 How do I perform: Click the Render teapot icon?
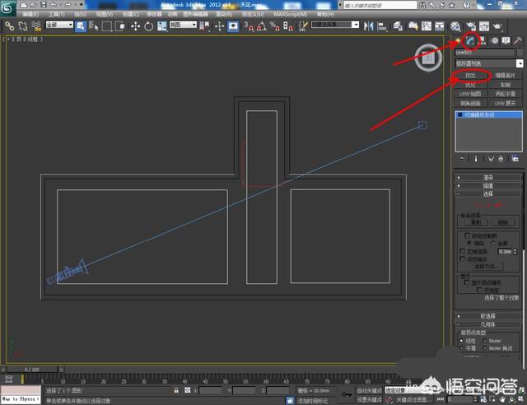[497, 26]
